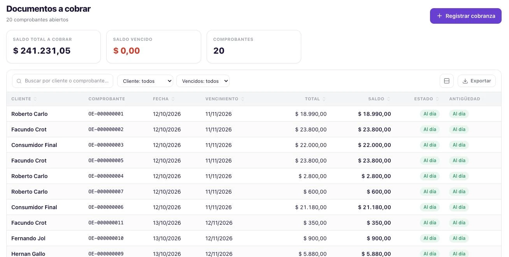Image resolution: width=509 pixels, height=257 pixels.
Task: Select comprobante 0E-000000010
Action: tap(106, 238)
